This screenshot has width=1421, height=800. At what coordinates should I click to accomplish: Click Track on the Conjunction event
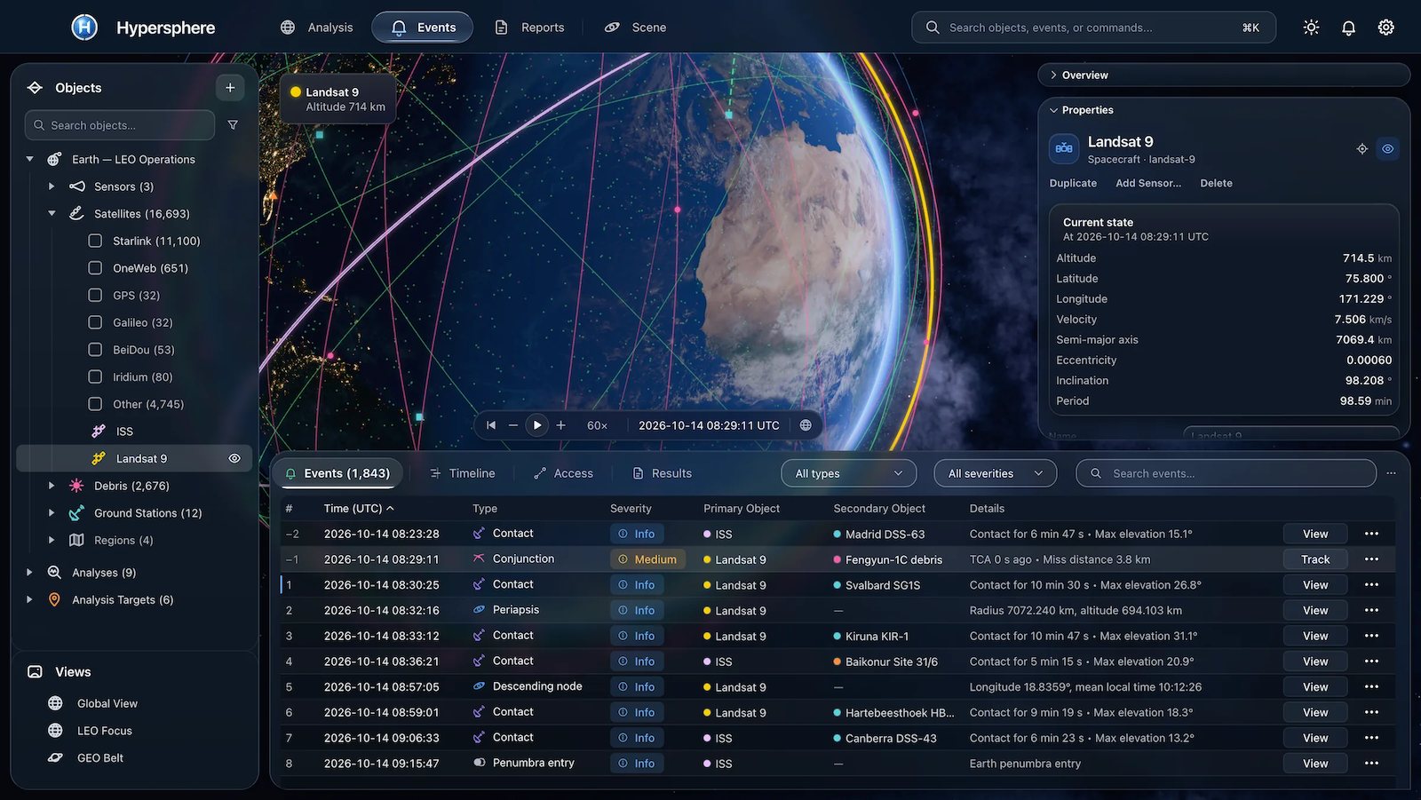(x=1315, y=559)
